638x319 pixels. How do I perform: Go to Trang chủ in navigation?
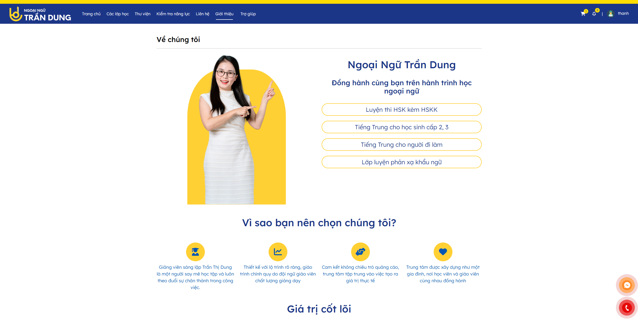[x=91, y=14]
